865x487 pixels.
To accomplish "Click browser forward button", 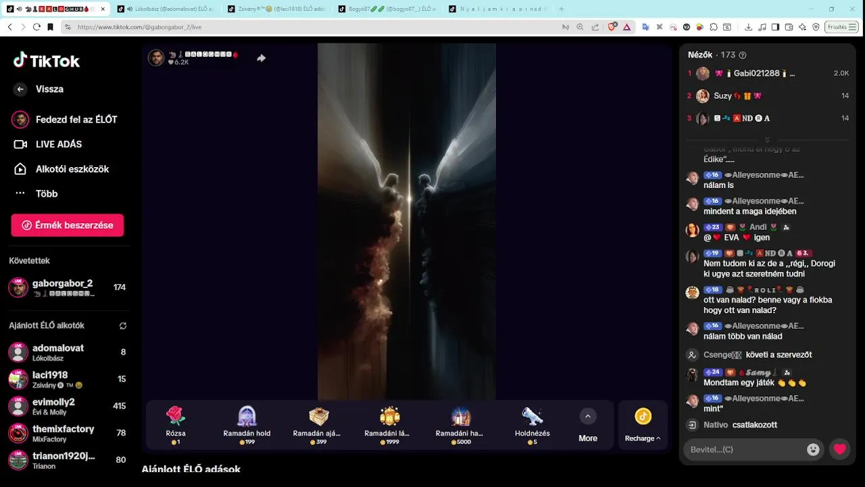I will 23,27.
